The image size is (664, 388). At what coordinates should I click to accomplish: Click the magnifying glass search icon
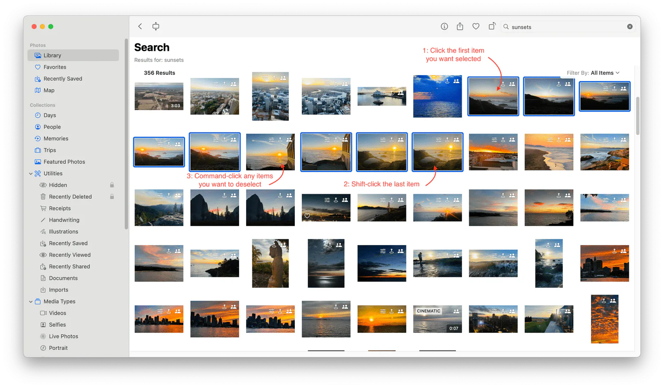coord(506,27)
